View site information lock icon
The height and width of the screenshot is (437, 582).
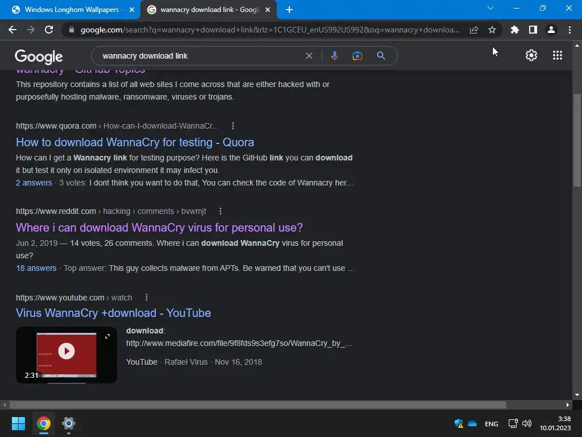click(72, 30)
